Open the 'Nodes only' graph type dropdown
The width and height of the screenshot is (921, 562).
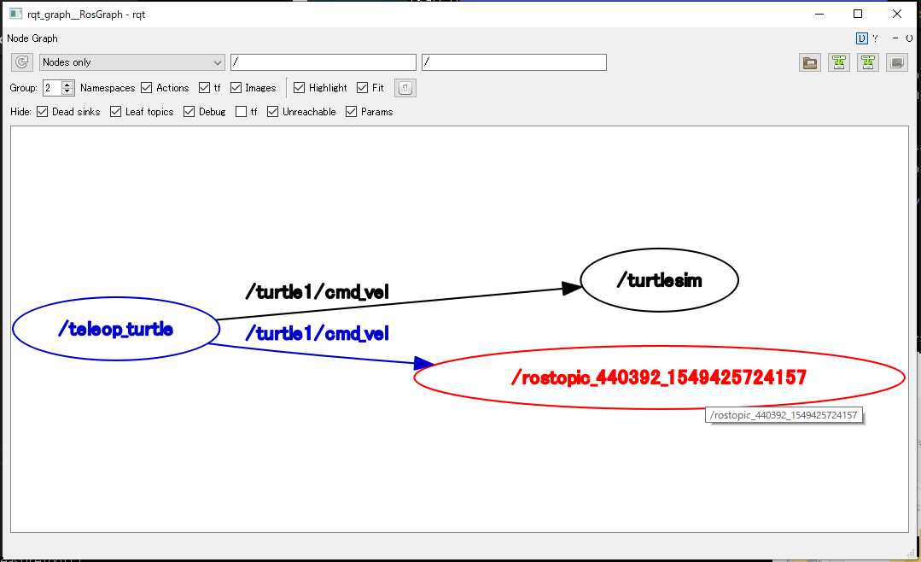[x=132, y=62]
